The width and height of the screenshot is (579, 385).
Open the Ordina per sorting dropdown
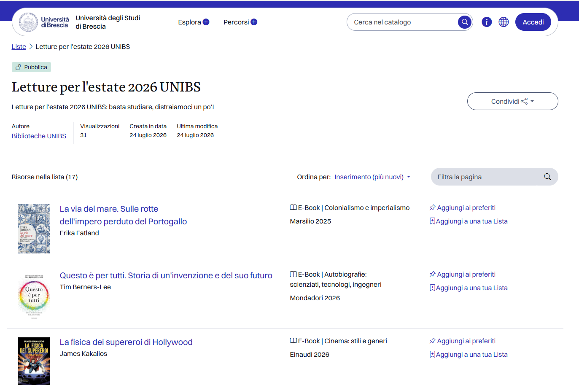pyautogui.click(x=372, y=177)
